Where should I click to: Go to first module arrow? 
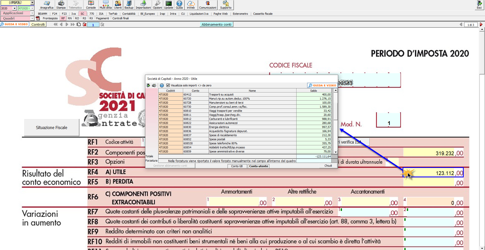55,24
